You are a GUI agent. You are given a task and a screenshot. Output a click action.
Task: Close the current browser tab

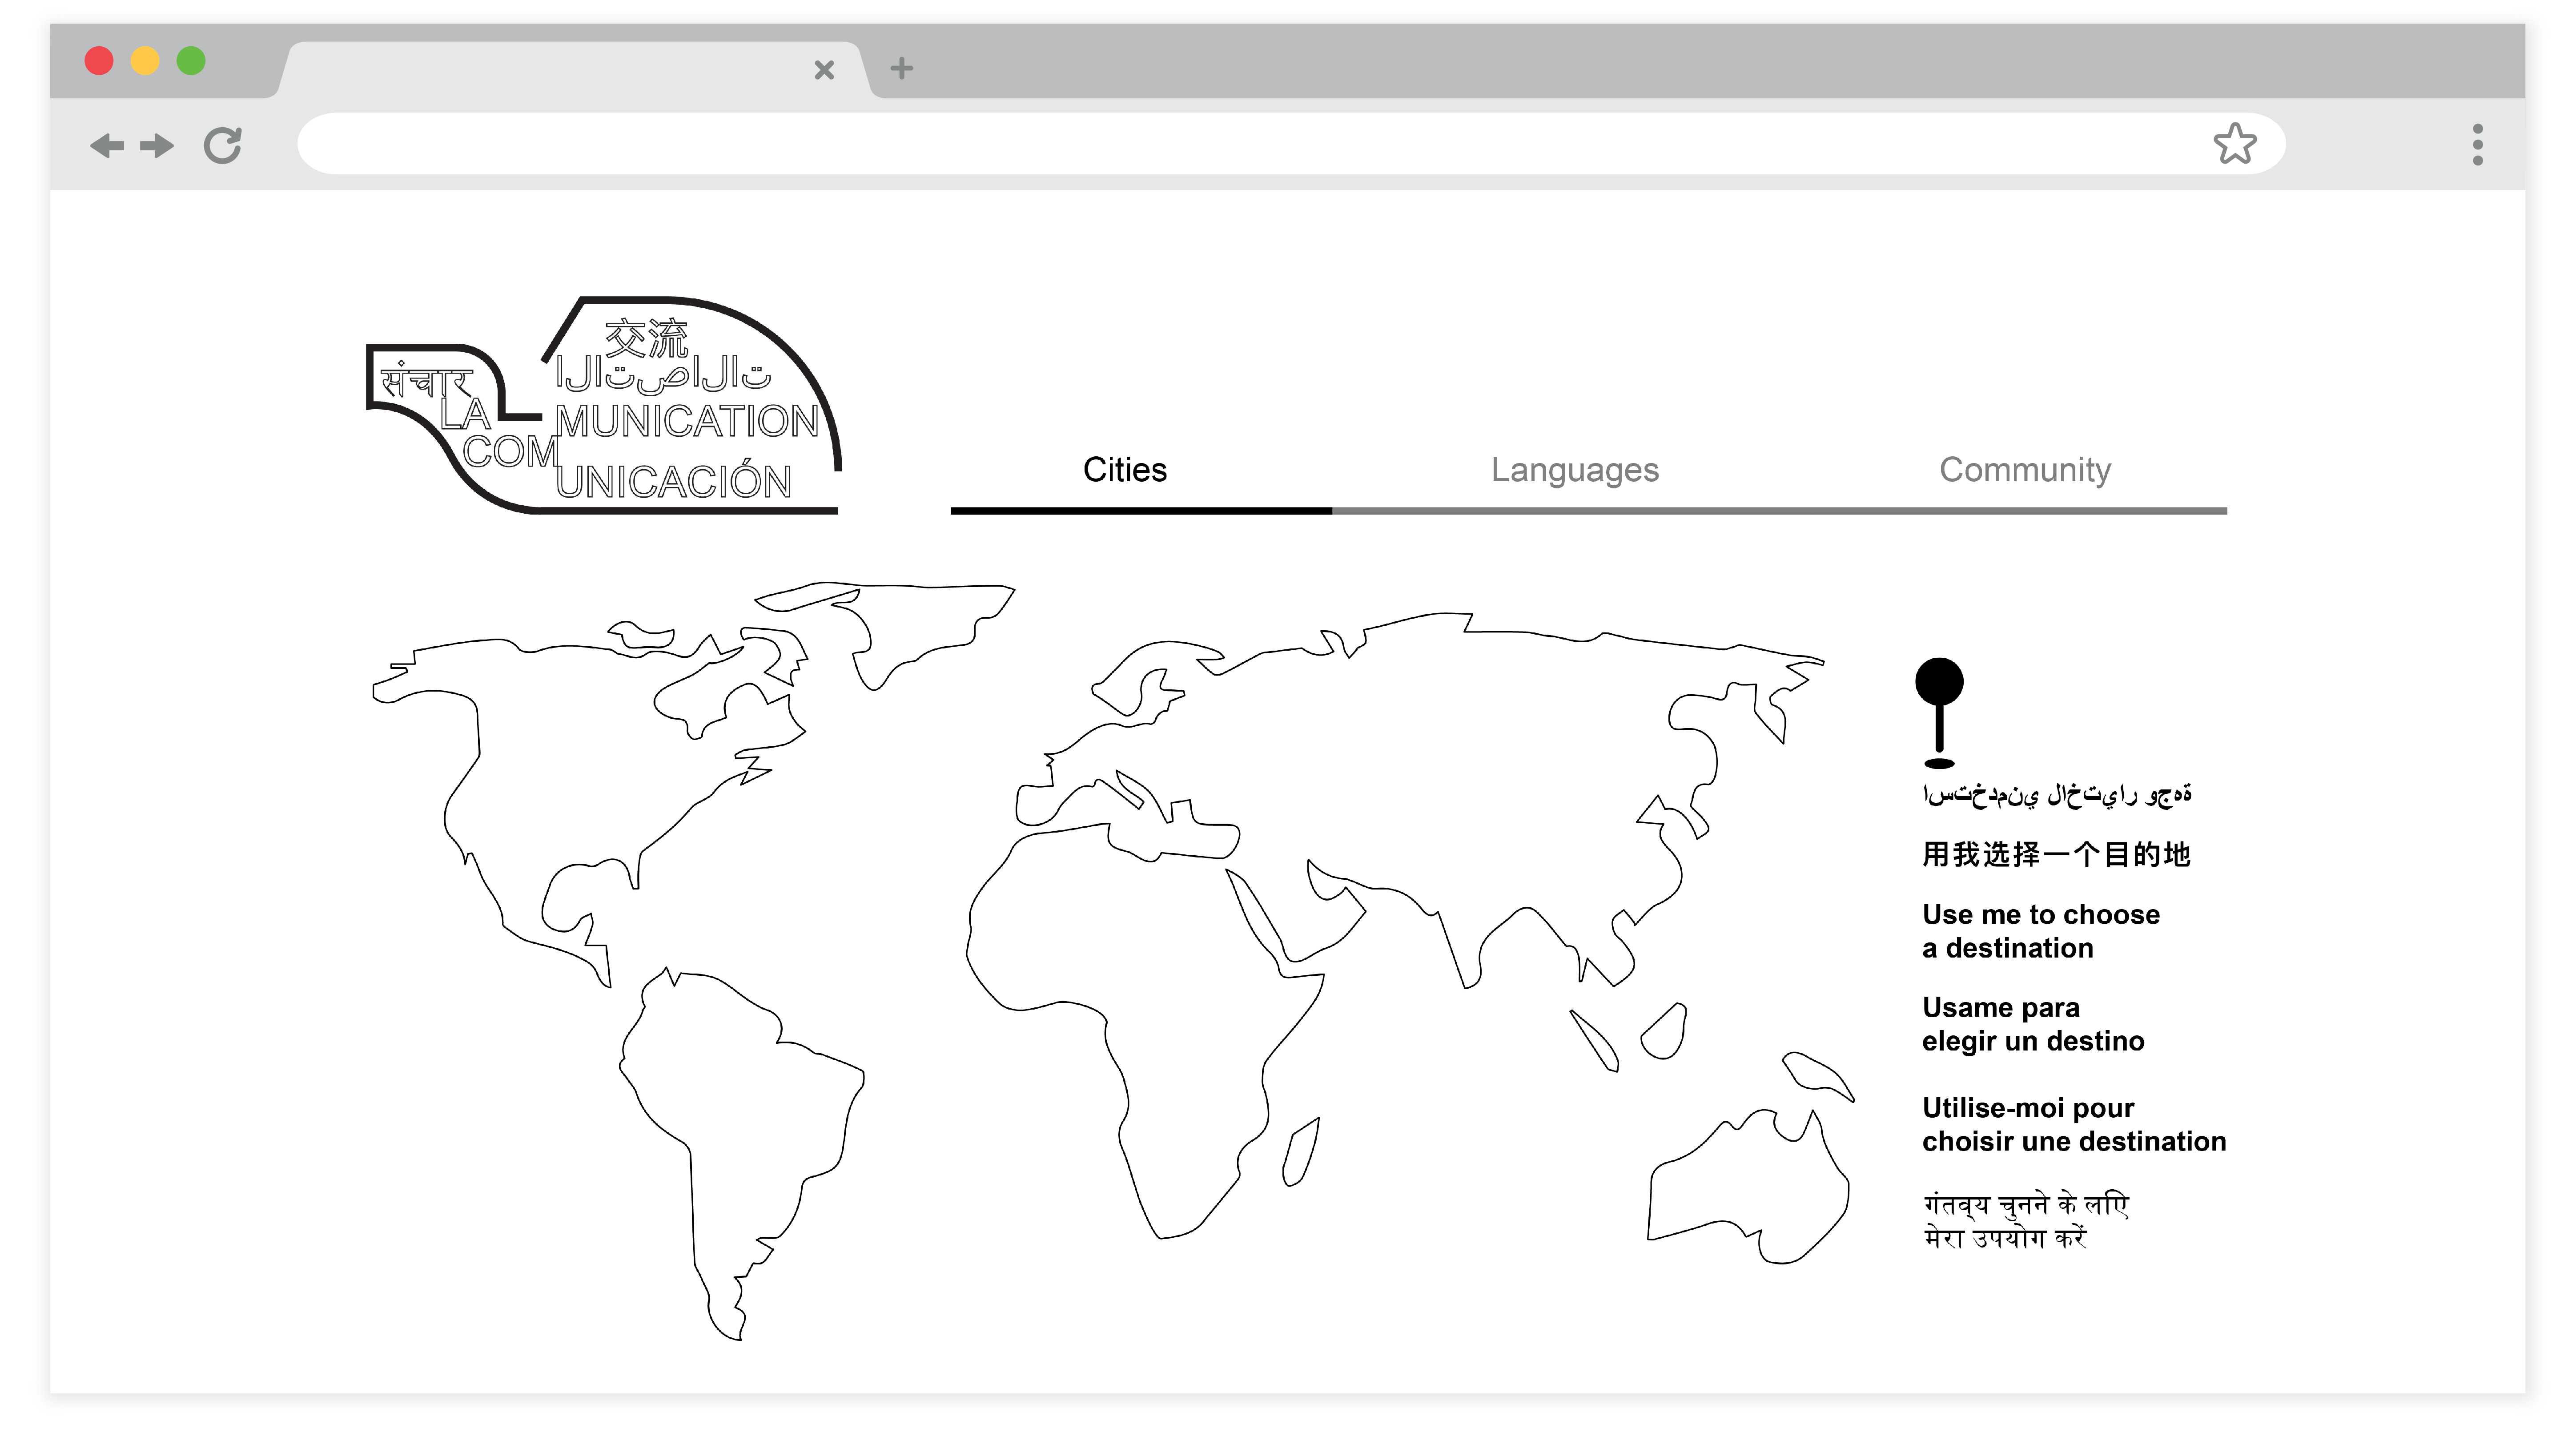(x=824, y=70)
